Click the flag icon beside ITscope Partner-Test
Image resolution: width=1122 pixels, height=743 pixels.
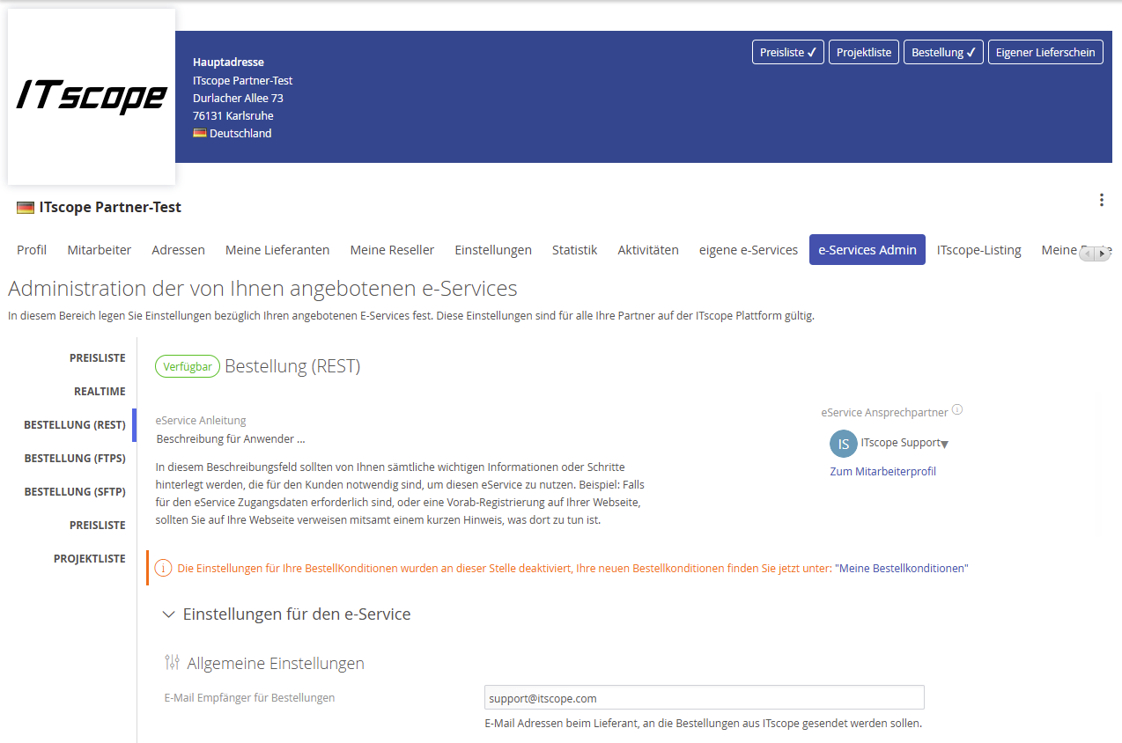pyautogui.click(x=26, y=208)
